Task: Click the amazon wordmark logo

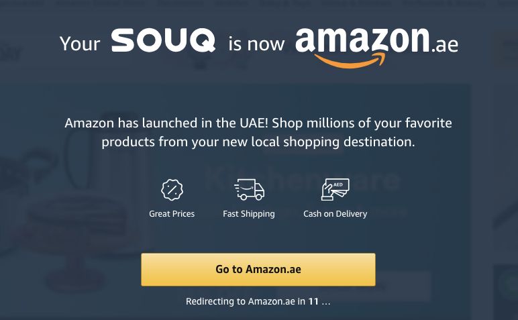Action: (362, 40)
